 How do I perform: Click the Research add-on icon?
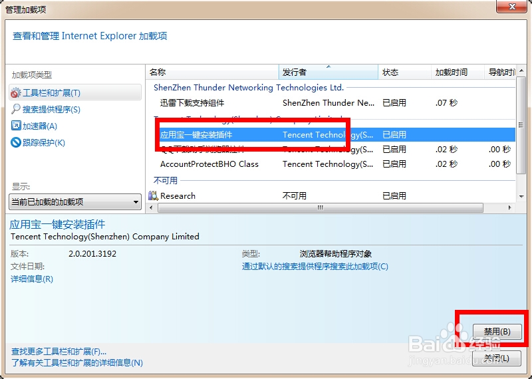coord(153,195)
